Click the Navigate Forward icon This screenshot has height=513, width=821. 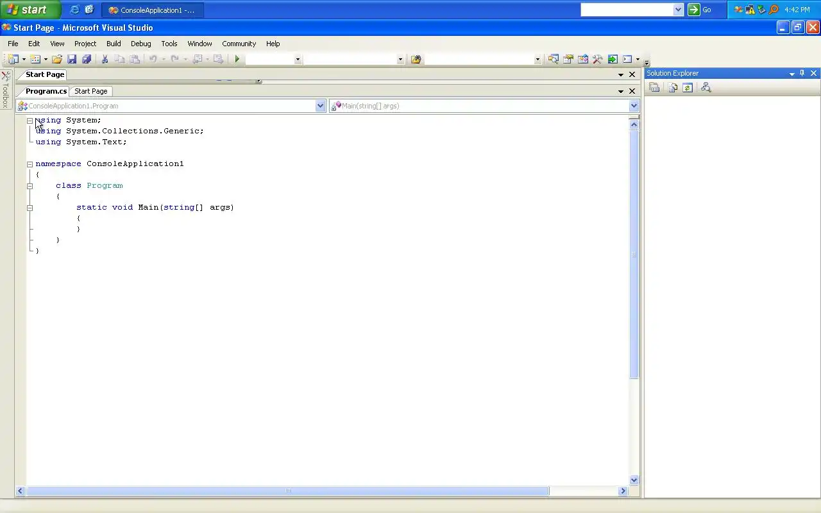218,59
